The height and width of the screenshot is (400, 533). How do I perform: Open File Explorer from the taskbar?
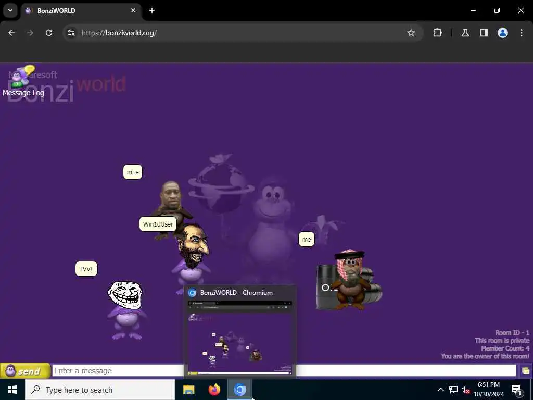188,390
